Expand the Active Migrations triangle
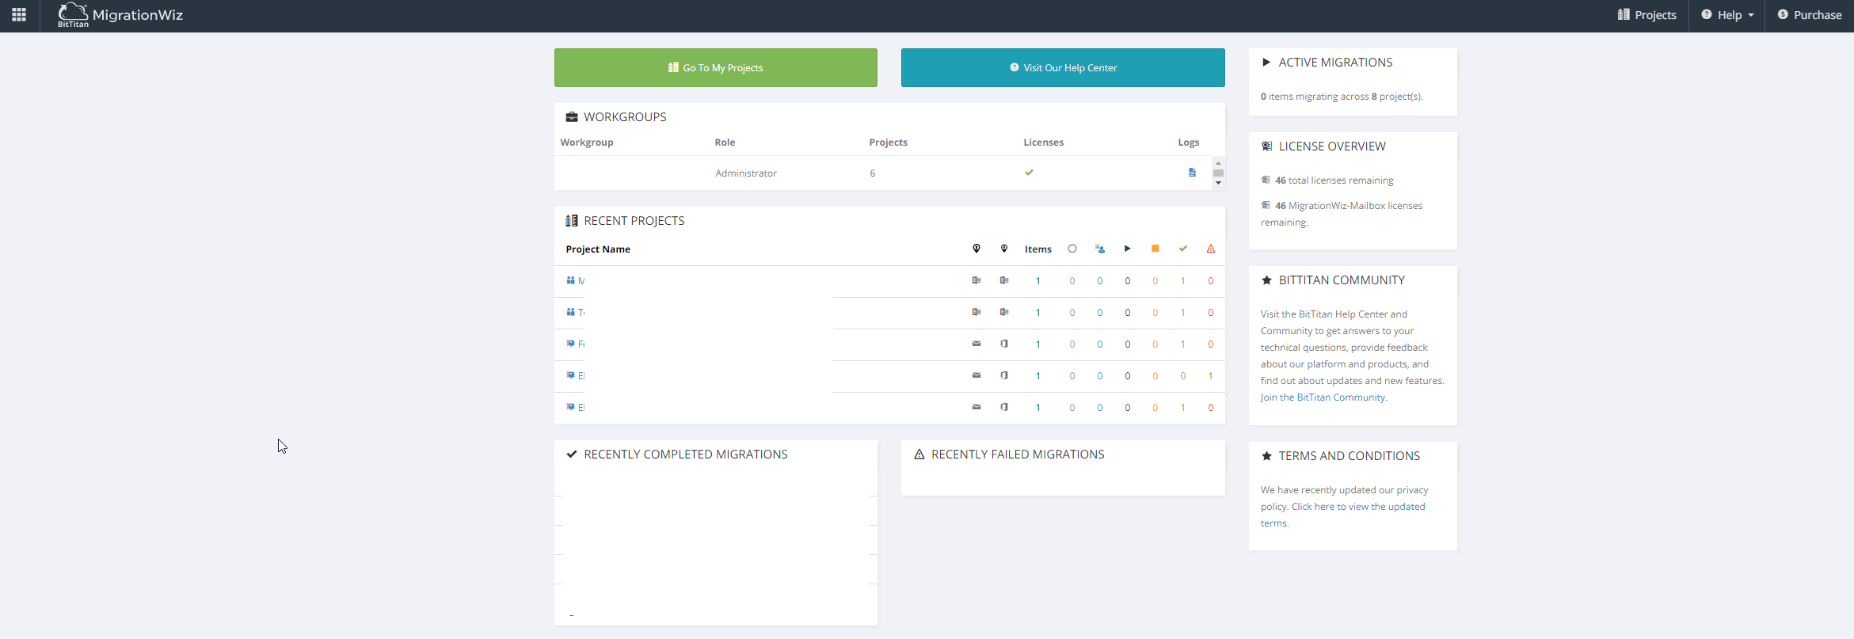Image resolution: width=1854 pixels, height=639 pixels. coord(1266,63)
